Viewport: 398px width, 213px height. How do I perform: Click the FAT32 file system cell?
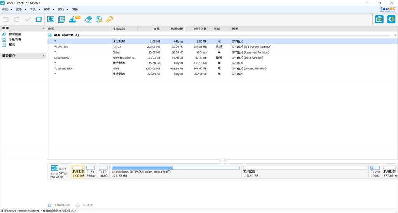tap(117, 47)
